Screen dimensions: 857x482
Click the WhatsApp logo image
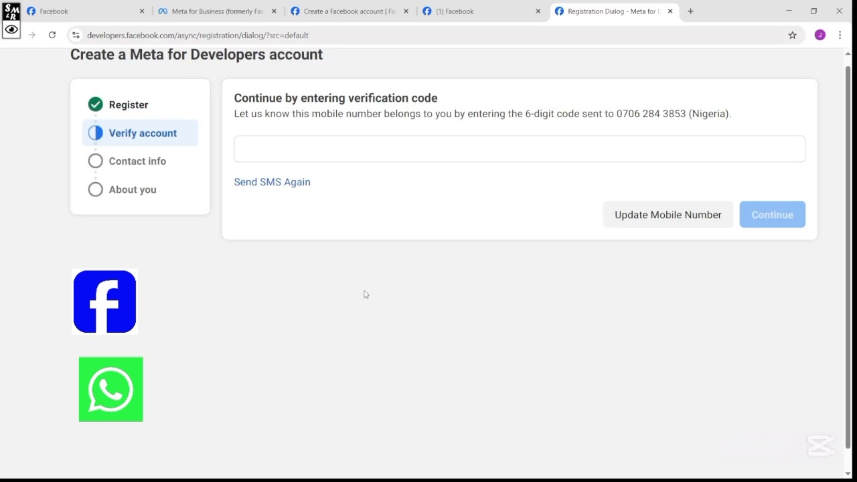[x=111, y=390]
